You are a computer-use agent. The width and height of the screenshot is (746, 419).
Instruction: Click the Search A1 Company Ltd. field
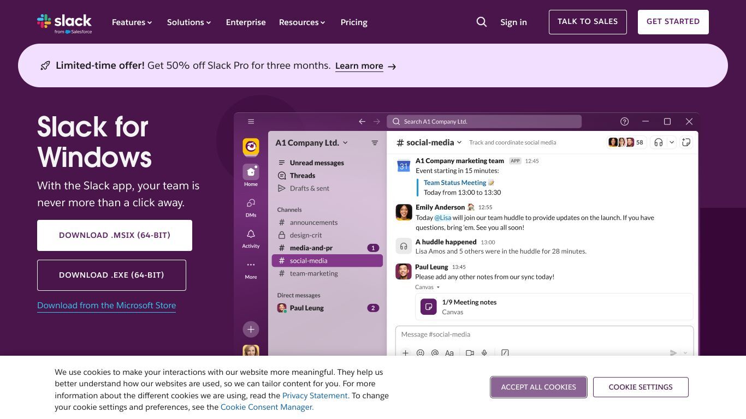pos(484,122)
